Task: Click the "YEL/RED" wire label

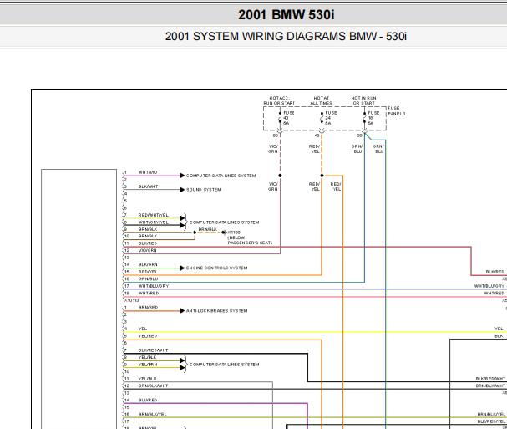Action: tap(148, 336)
